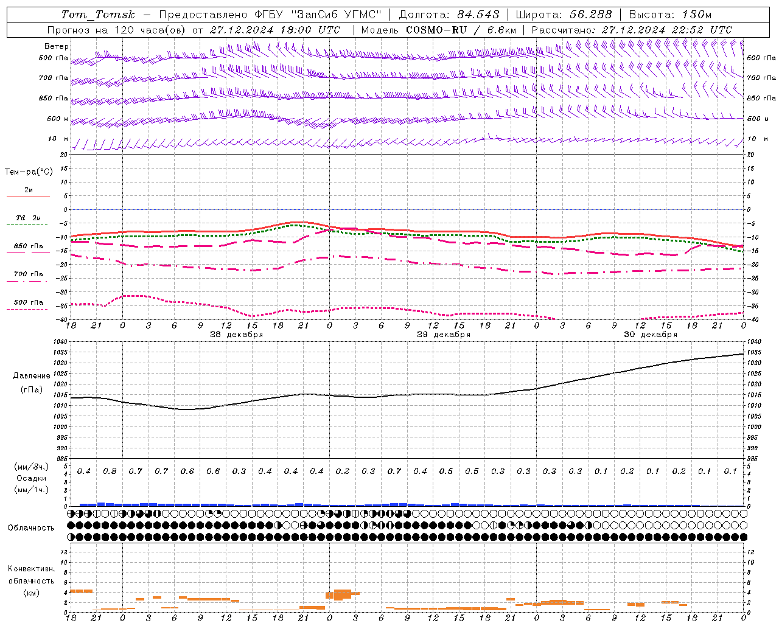Click the Высота: 130м value

[x=670, y=15]
